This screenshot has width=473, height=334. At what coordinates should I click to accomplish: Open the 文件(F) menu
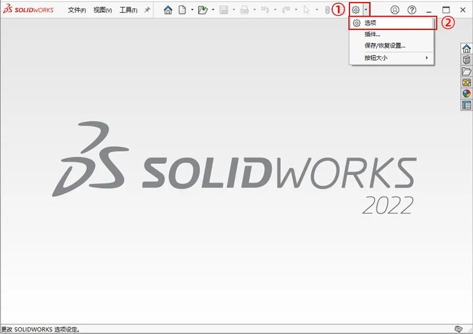click(x=77, y=11)
